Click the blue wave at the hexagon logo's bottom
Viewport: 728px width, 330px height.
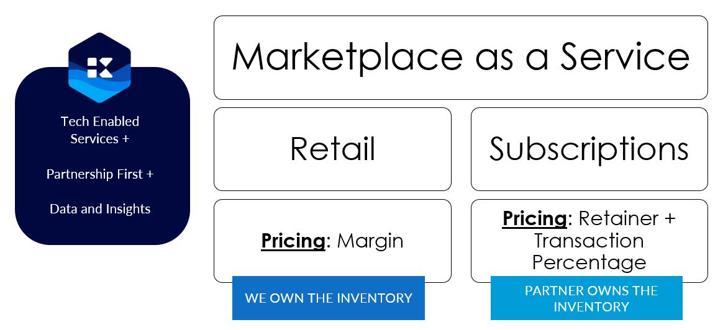pyautogui.click(x=99, y=89)
